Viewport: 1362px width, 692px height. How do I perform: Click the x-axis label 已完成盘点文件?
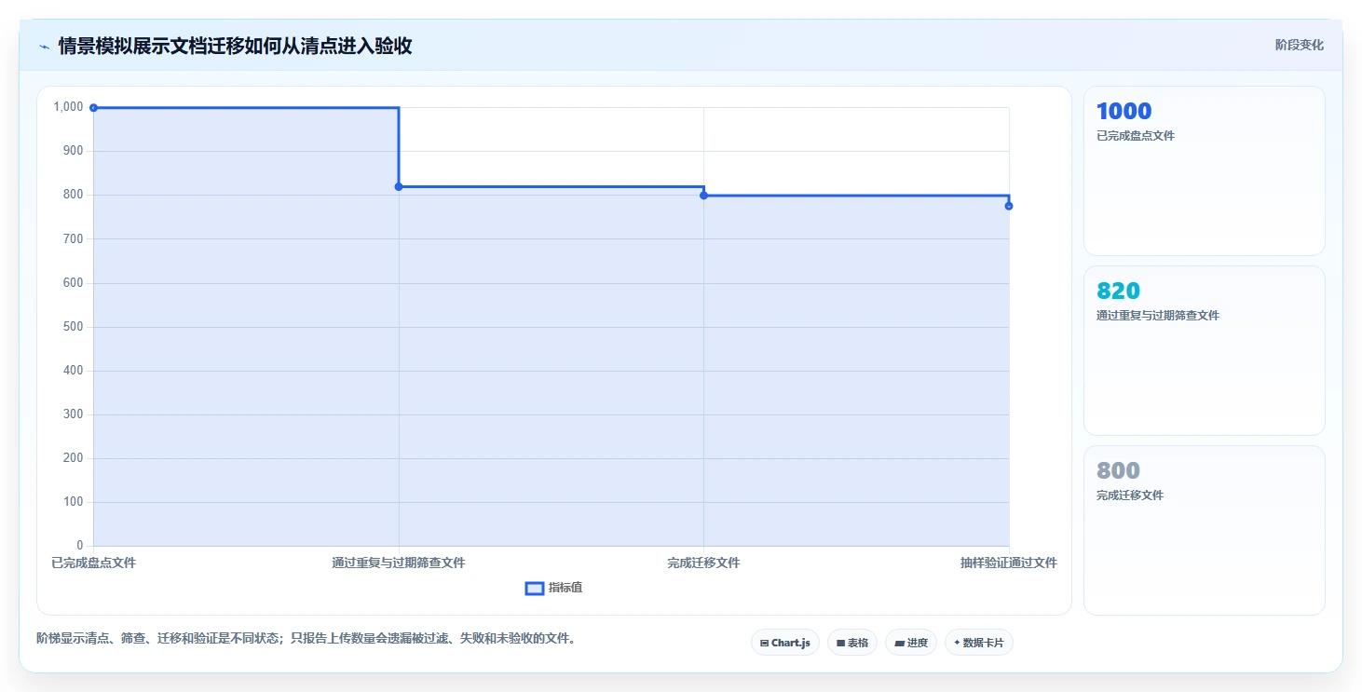[x=93, y=563]
